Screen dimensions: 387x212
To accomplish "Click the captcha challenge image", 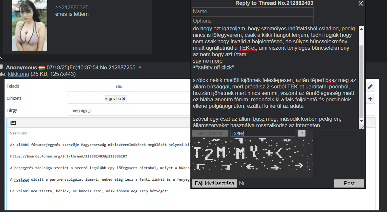I will (x=253, y=154).
